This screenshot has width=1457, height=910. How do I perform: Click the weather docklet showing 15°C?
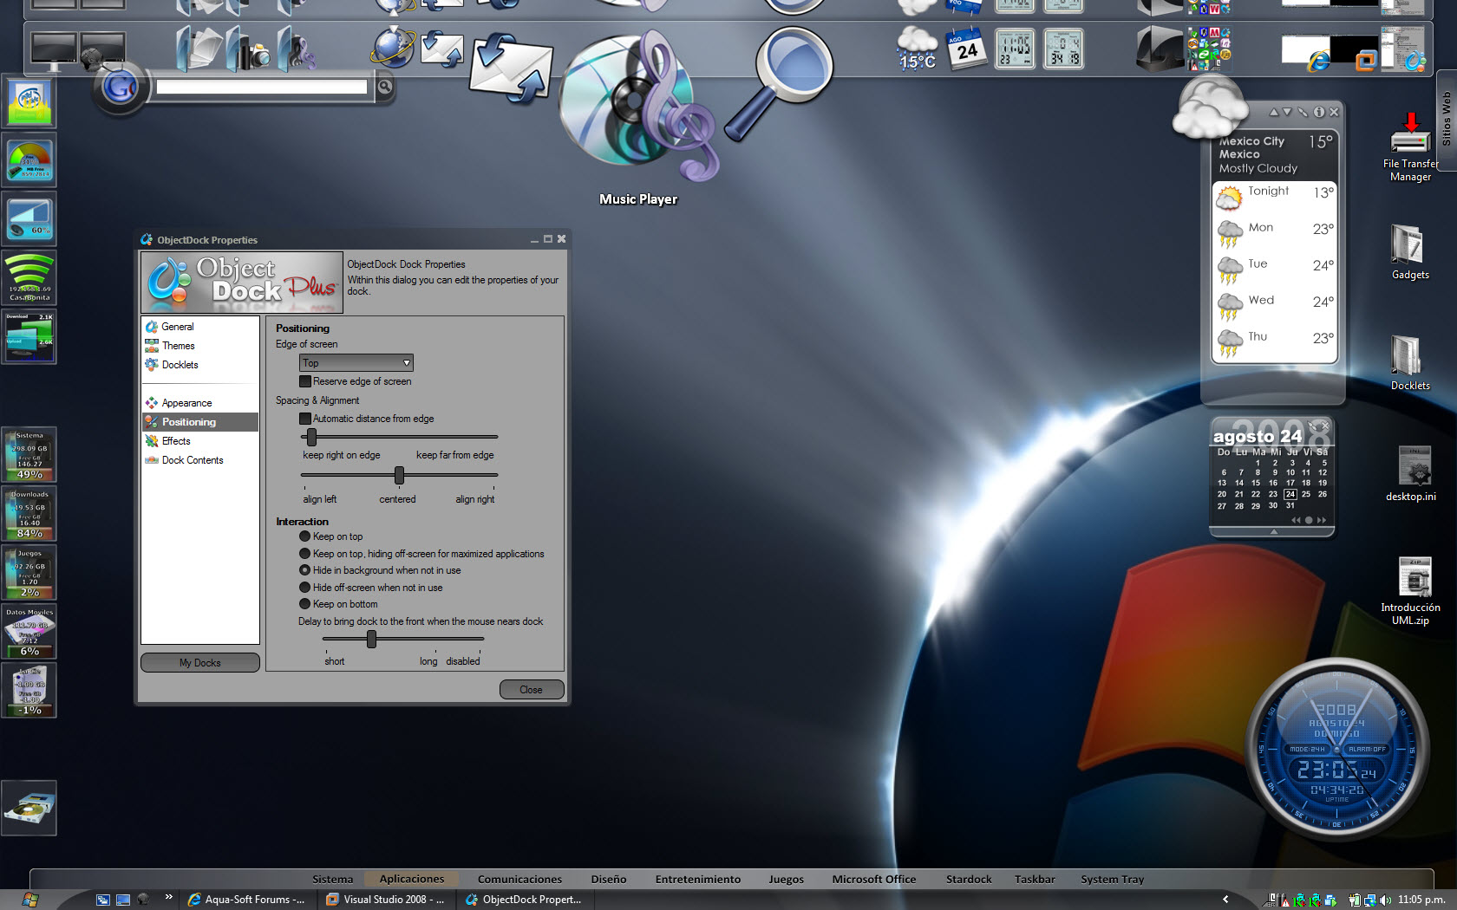point(917,49)
